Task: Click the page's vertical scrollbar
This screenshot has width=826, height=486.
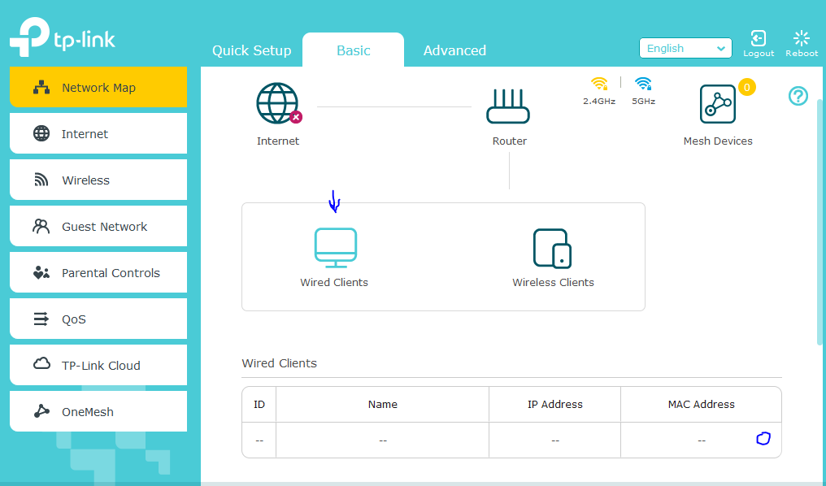Action: point(819,221)
